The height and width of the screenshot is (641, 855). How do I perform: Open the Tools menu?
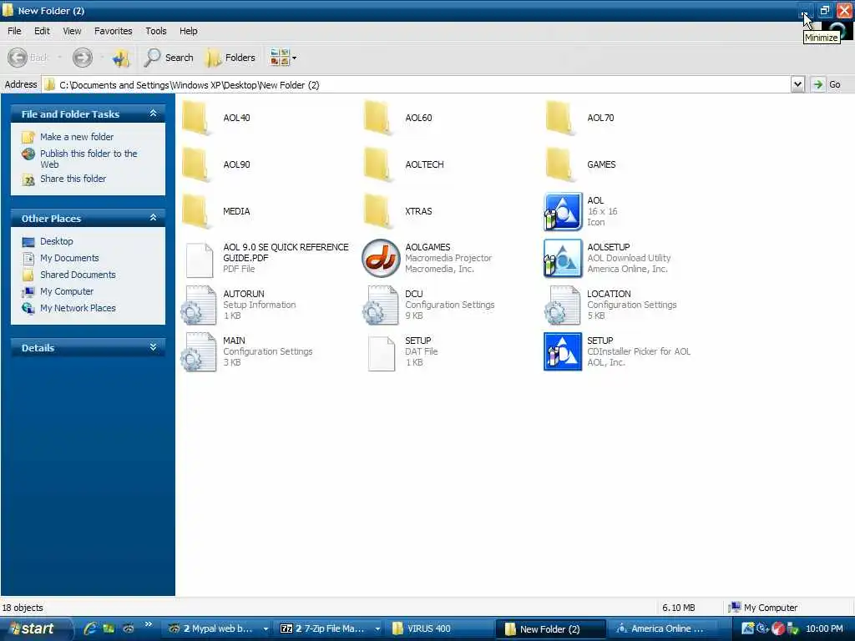click(156, 31)
